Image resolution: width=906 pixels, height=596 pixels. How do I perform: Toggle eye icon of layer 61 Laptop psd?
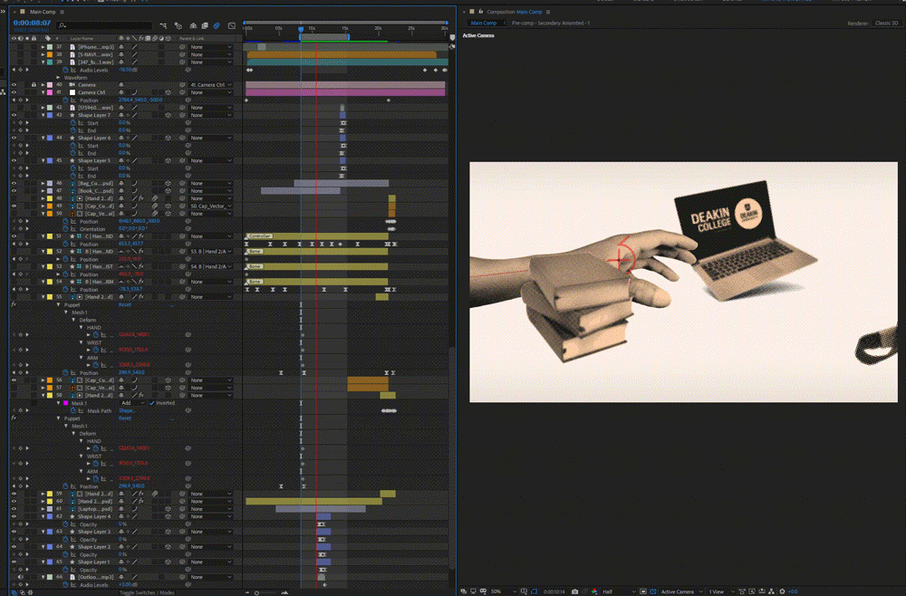click(14, 509)
